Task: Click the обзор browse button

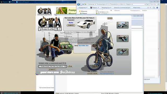Action: (x=70, y=66)
